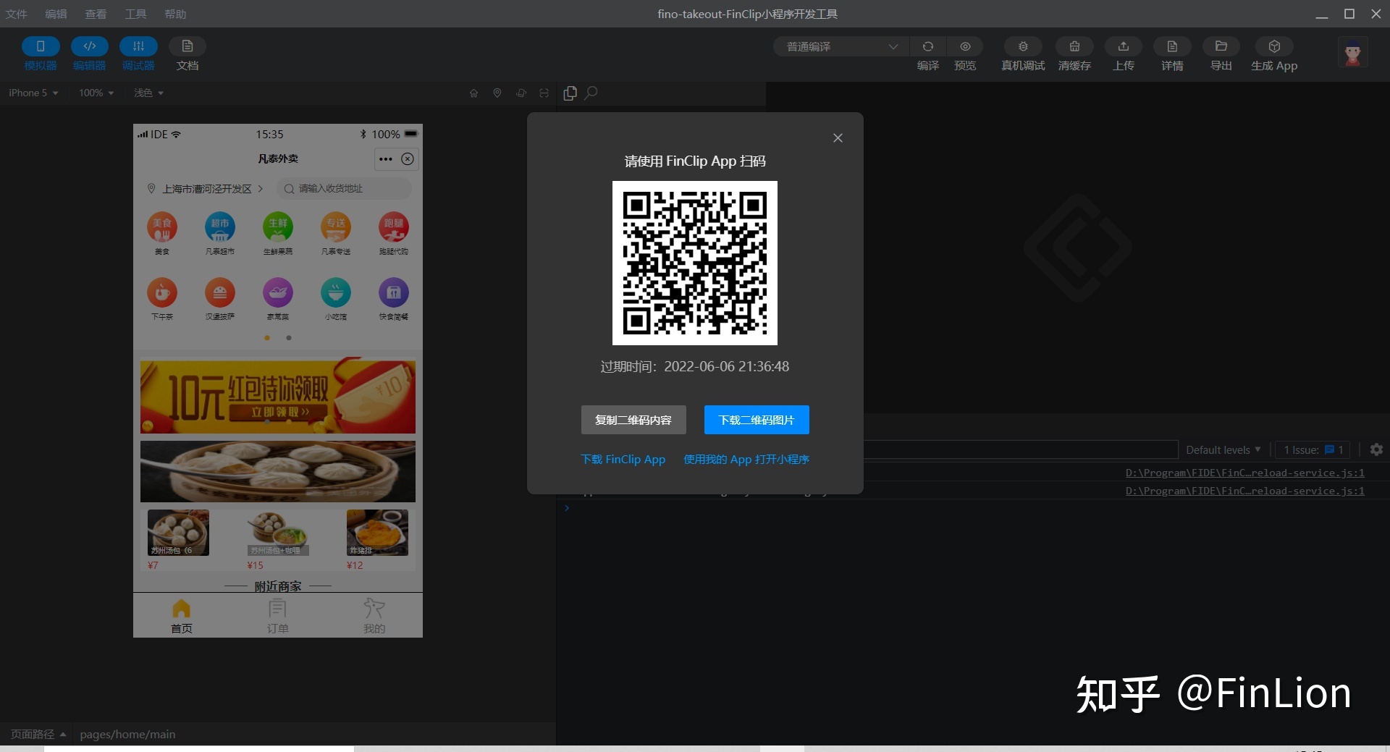Click the 导出 export folder icon
Image resolution: width=1390 pixels, height=752 pixels.
click(x=1221, y=46)
